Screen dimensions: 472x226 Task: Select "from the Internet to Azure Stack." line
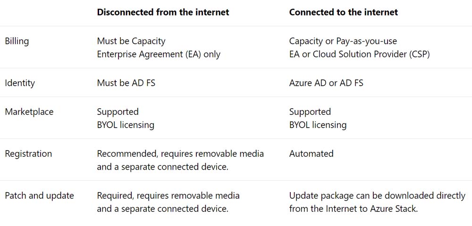pyautogui.click(x=354, y=209)
